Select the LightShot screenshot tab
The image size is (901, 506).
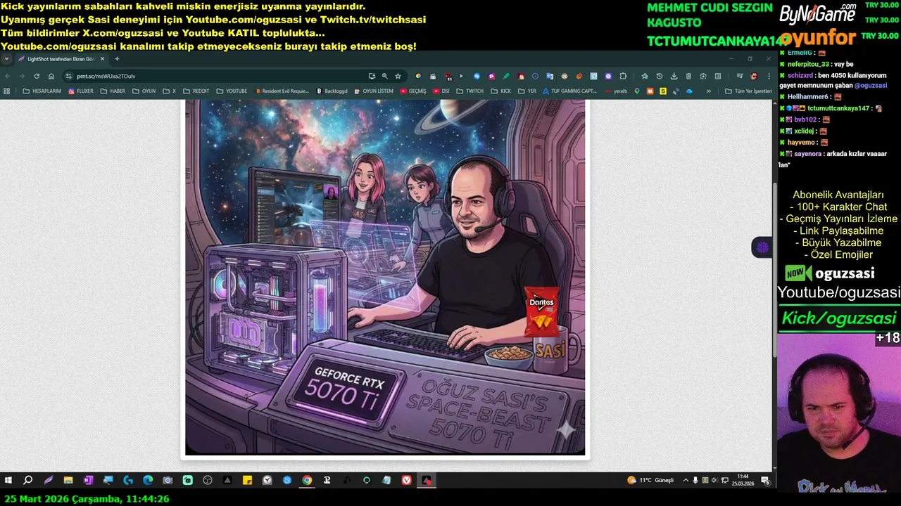pos(60,59)
